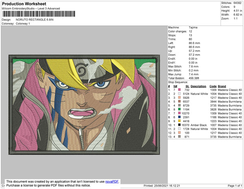Select the pink swatch in stop 7
The height and width of the screenshot is (189, 244).
pos(179,113)
